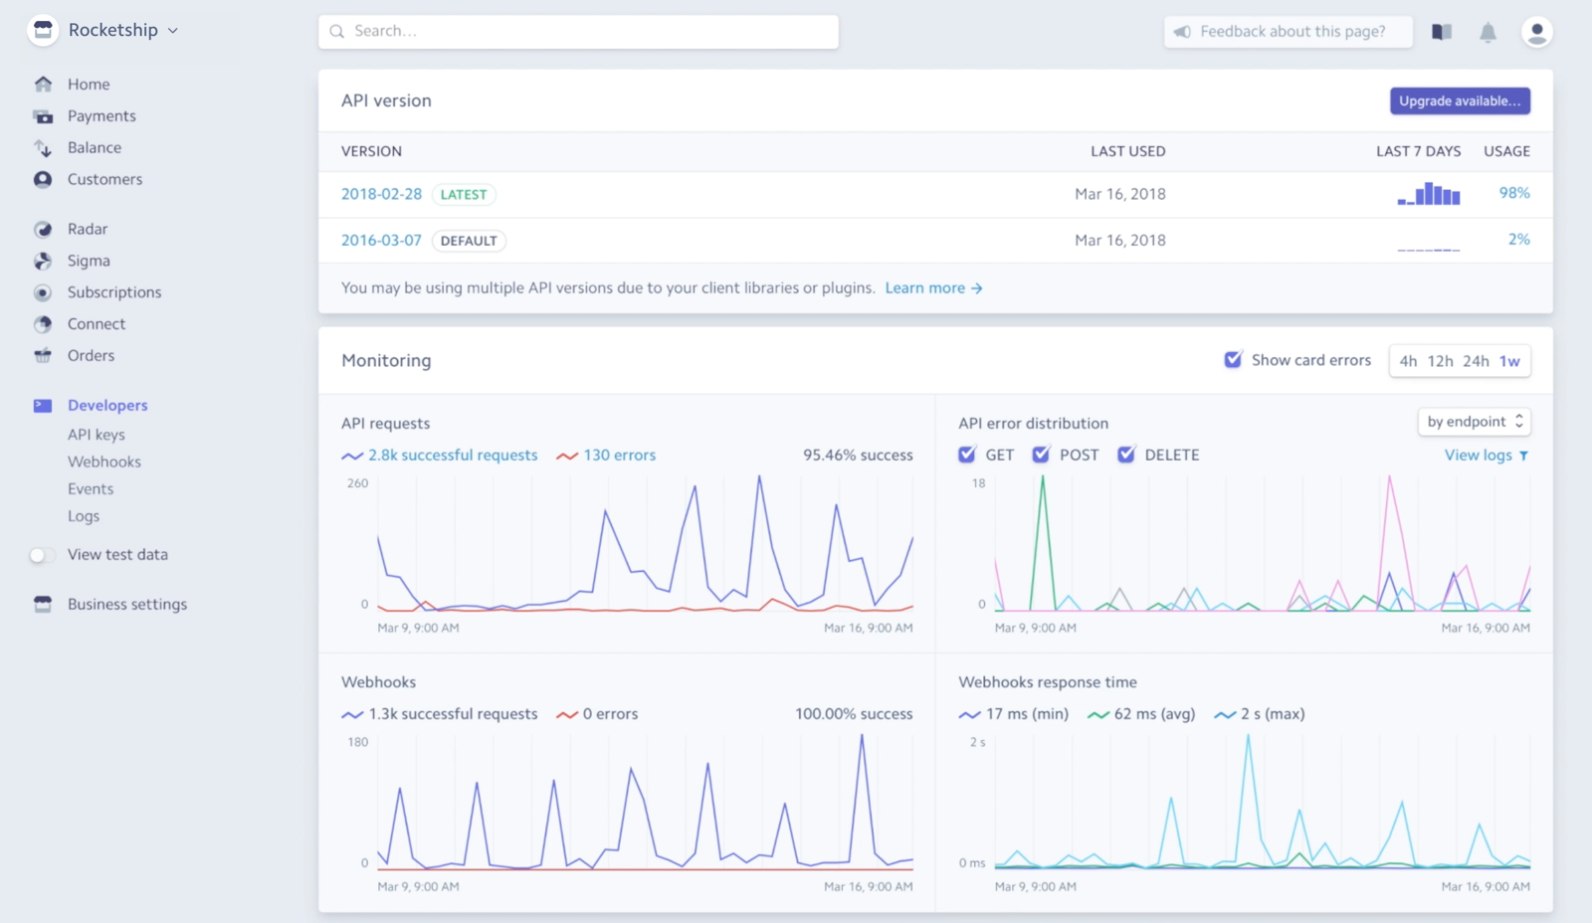Select the 24h time range tab
The width and height of the screenshot is (1592, 923).
coord(1476,361)
